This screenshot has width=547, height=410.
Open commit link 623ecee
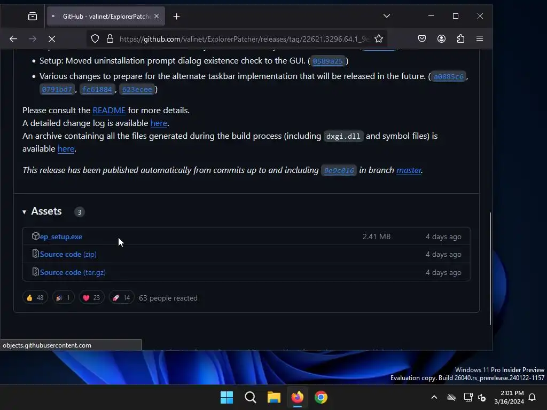click(x=137, y=89)
